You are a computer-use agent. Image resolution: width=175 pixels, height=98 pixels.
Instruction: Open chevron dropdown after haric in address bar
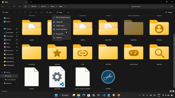point(65,7)
